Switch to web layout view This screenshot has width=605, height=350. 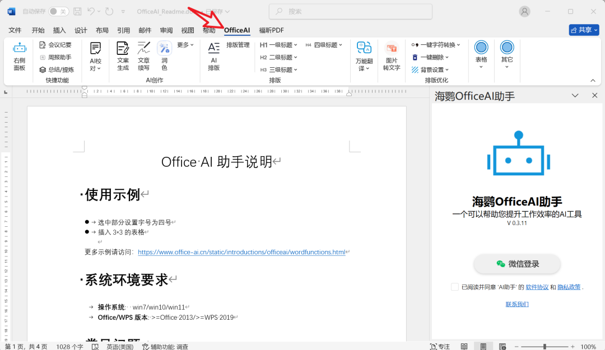[502, 347]
